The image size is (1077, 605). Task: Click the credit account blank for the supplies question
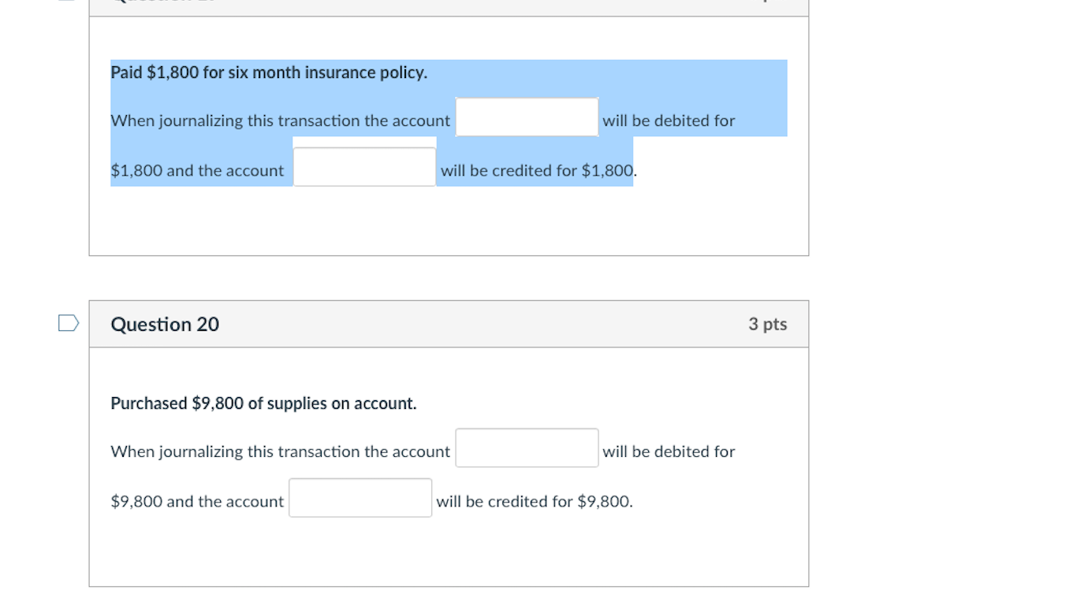pos(360,497)
